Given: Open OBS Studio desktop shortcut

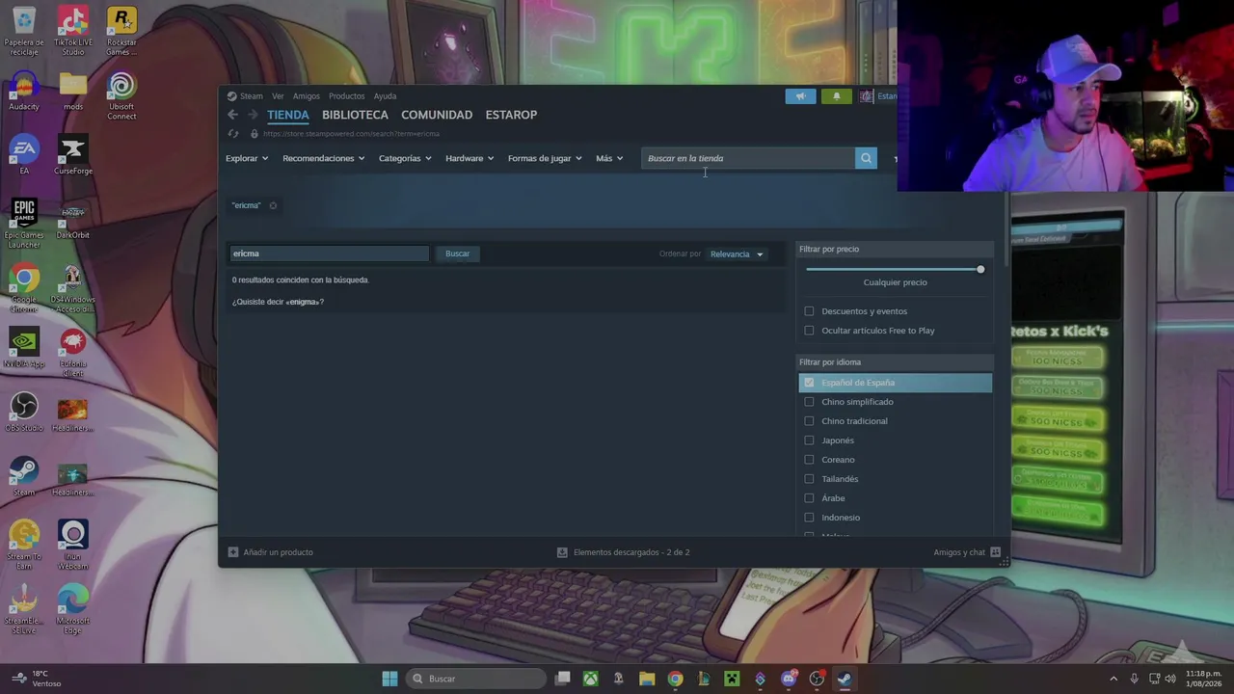Looking at the screenshot, I should pyautogui.click(x=24, y=413).
